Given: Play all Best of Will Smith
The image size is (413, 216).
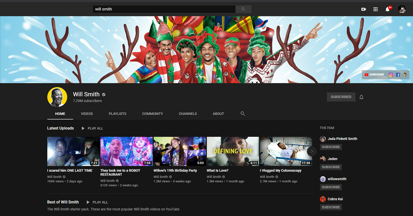Looking at the screenshot, I should point(97,202).
